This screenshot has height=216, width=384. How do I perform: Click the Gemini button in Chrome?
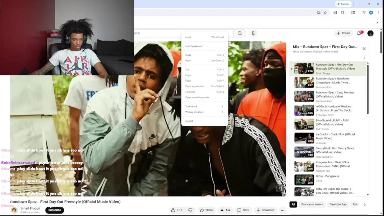coord(343,4)
